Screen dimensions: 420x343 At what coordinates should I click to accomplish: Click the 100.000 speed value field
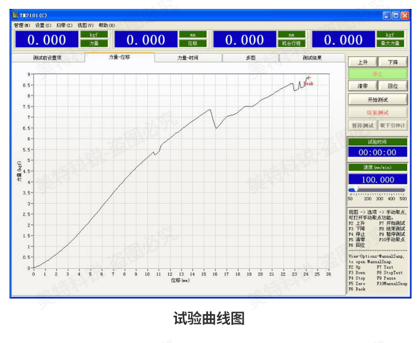tap(377, 179)
